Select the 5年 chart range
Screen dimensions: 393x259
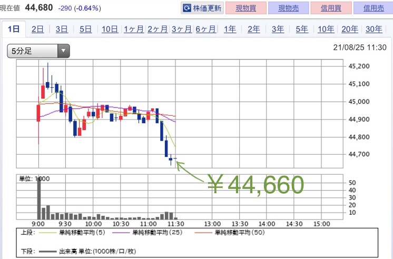(302, 29)
